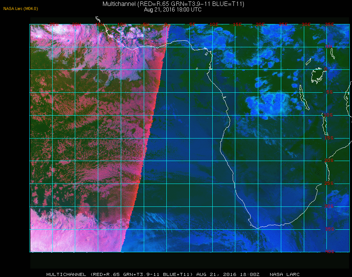Screen dimensions: 352x277
Task: Select the 25E longitude label
Action: [x=283, y=24]
